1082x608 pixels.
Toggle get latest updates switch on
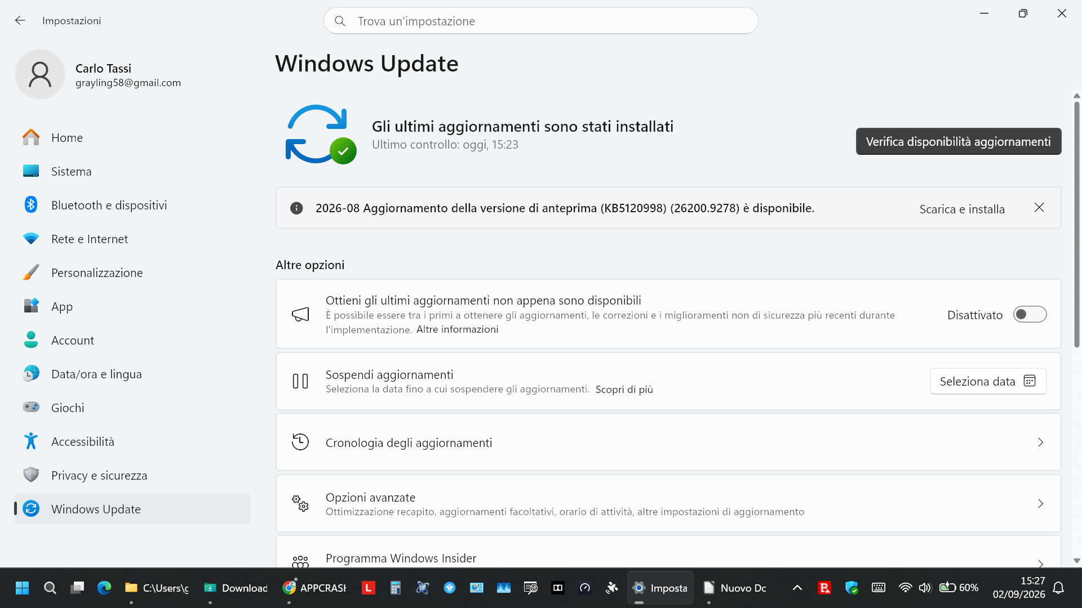point(1030,314)
